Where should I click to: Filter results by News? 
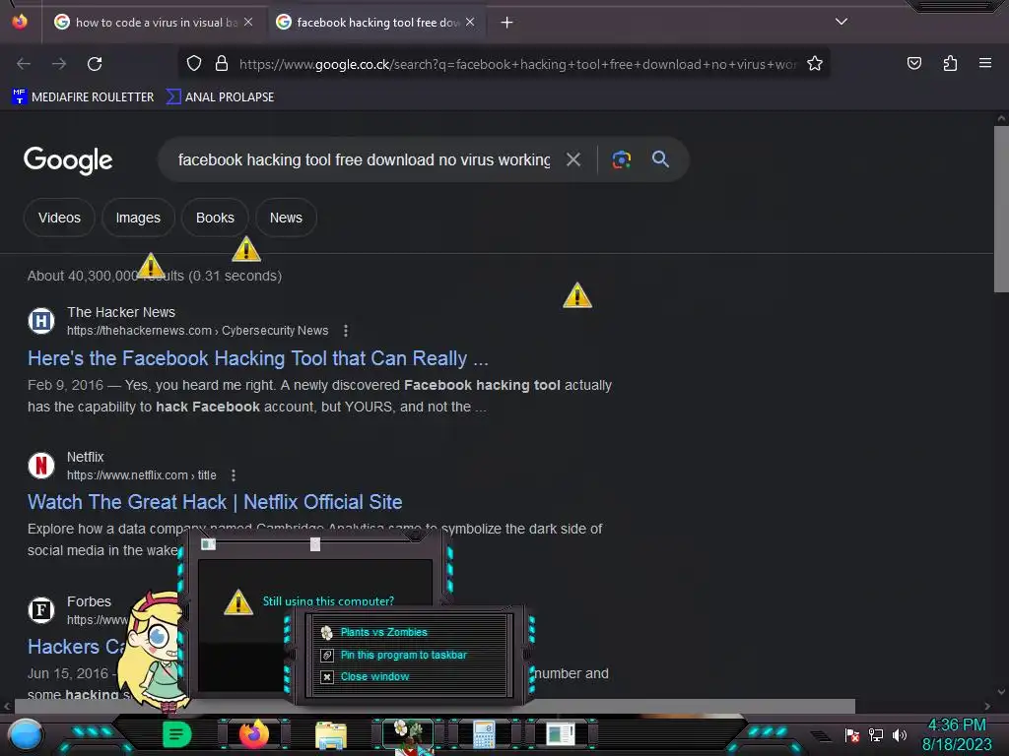(x=286, y=218)
